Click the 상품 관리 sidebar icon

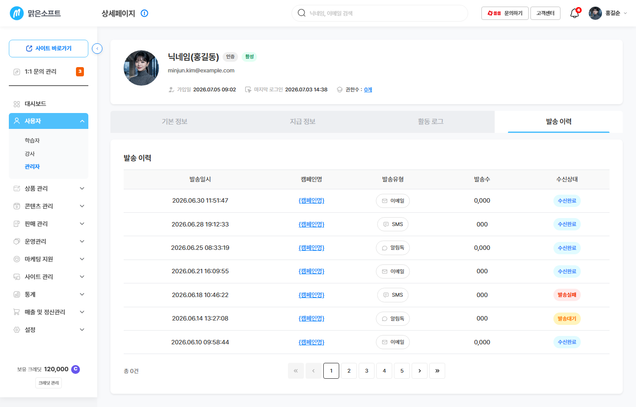point(17,188)
